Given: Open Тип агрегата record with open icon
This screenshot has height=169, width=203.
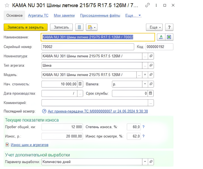Looking at the screenshot, I should (151, 65).
